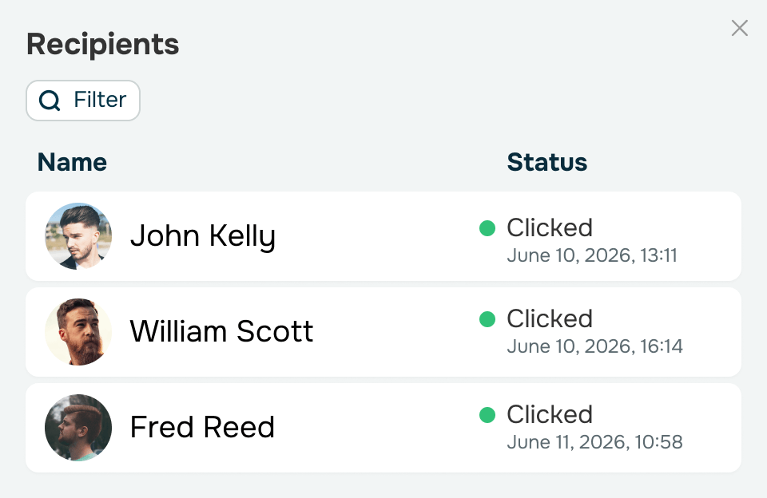Click John Kelly's green status dot
This screenshot has width=767, height=498.
click(x=487, y=227)
